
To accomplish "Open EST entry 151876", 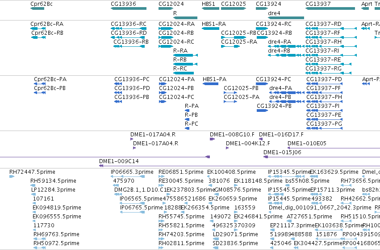I will pos(326,234).
